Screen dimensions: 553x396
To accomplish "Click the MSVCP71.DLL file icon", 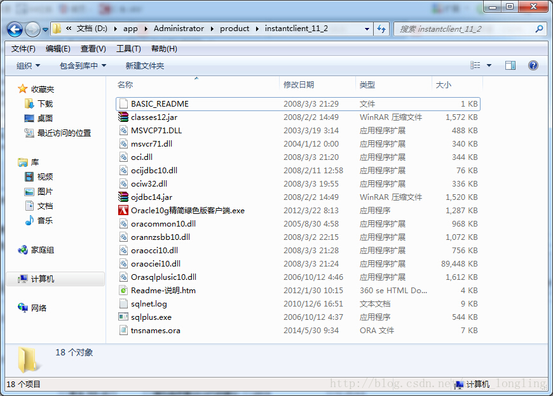I will [123, 131].
